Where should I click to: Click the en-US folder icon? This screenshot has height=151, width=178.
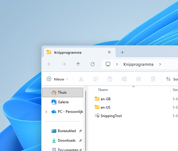click(97, 107)
